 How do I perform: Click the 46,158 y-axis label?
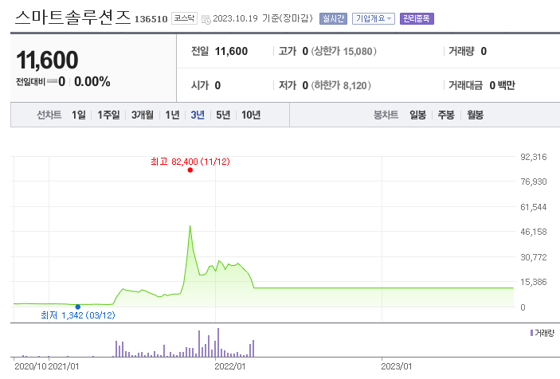(x=534, y=232)
